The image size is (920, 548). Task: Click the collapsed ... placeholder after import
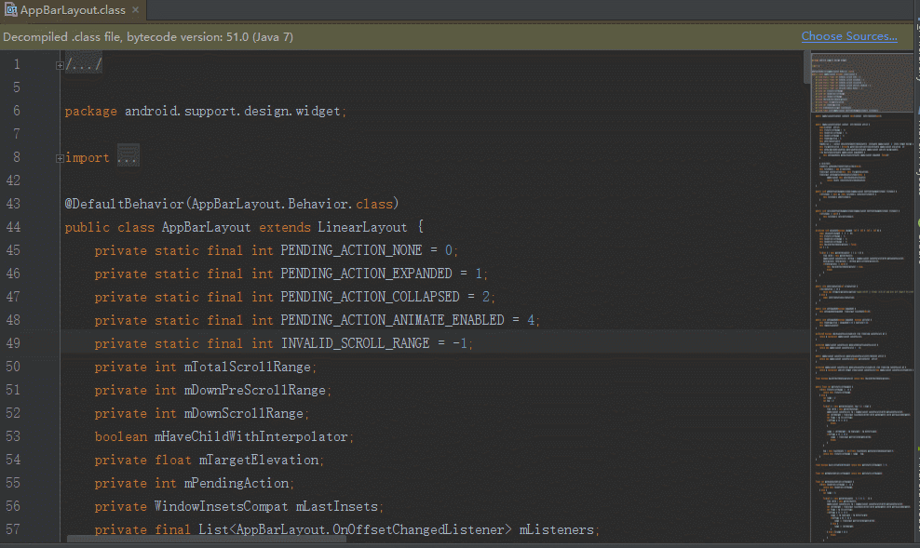click(128, 157)
